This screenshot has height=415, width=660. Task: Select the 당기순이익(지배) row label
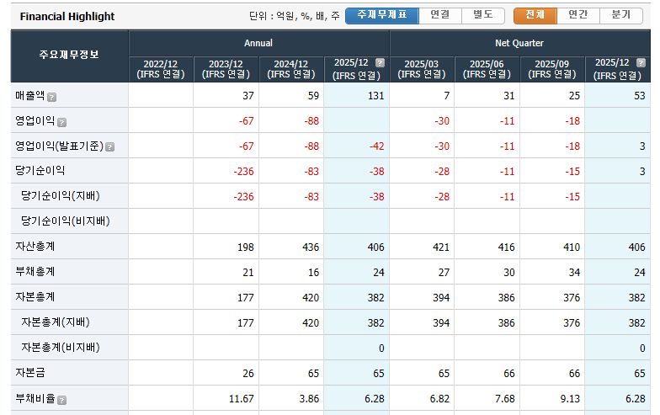pos(60,196)
